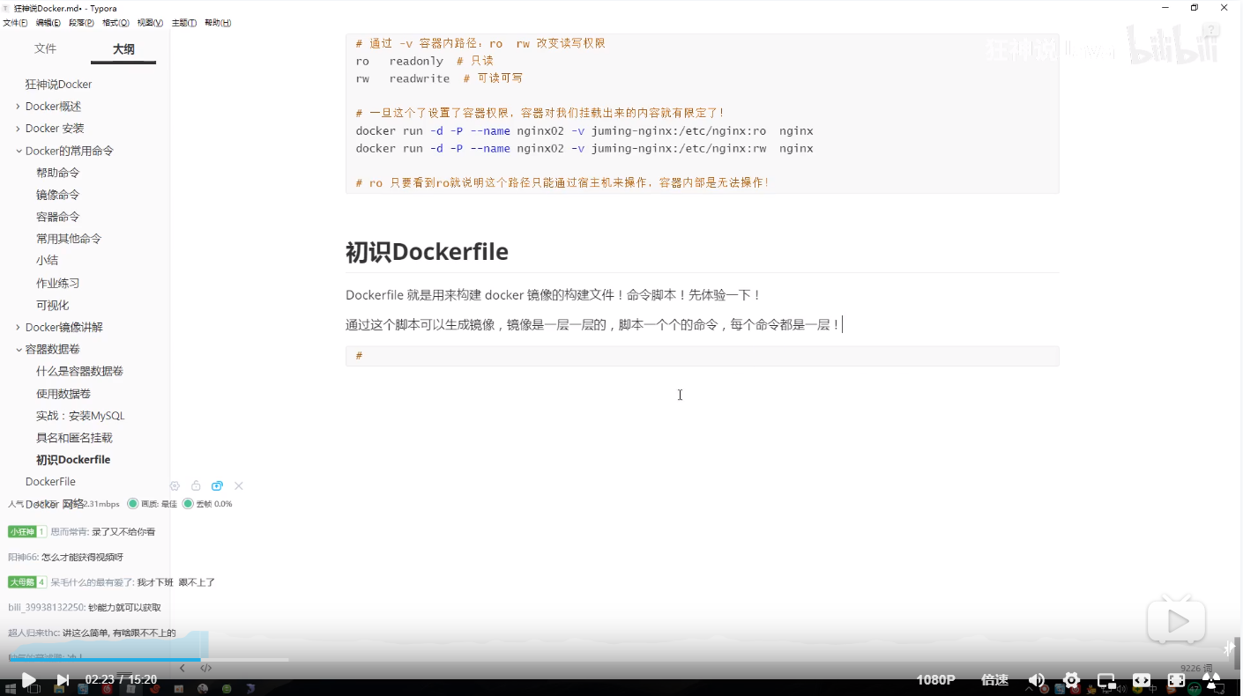Image resolution: width=1243 pixels, height=696 pixels.
Task: Expand the Docker镜像讲解 outline section
Action: coord(19,327)
